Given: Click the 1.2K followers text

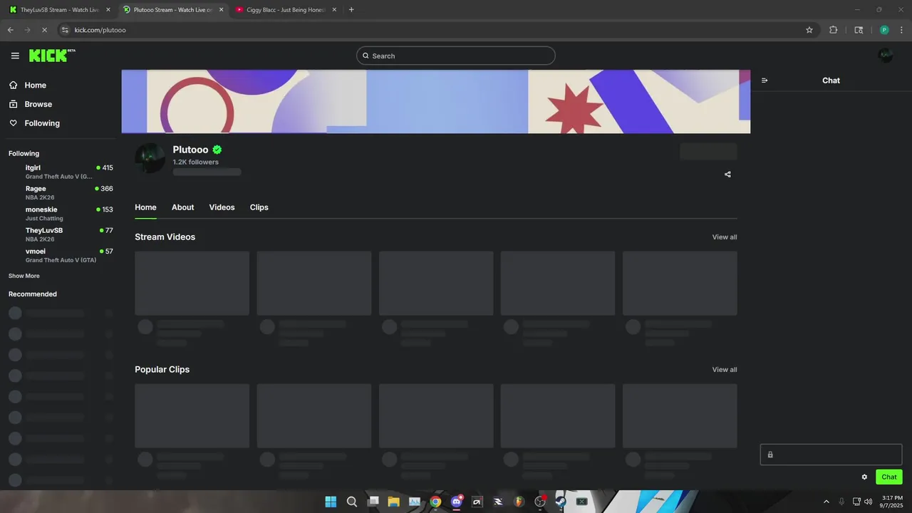Looking at the screenshot, I should [x=195, y=162].
